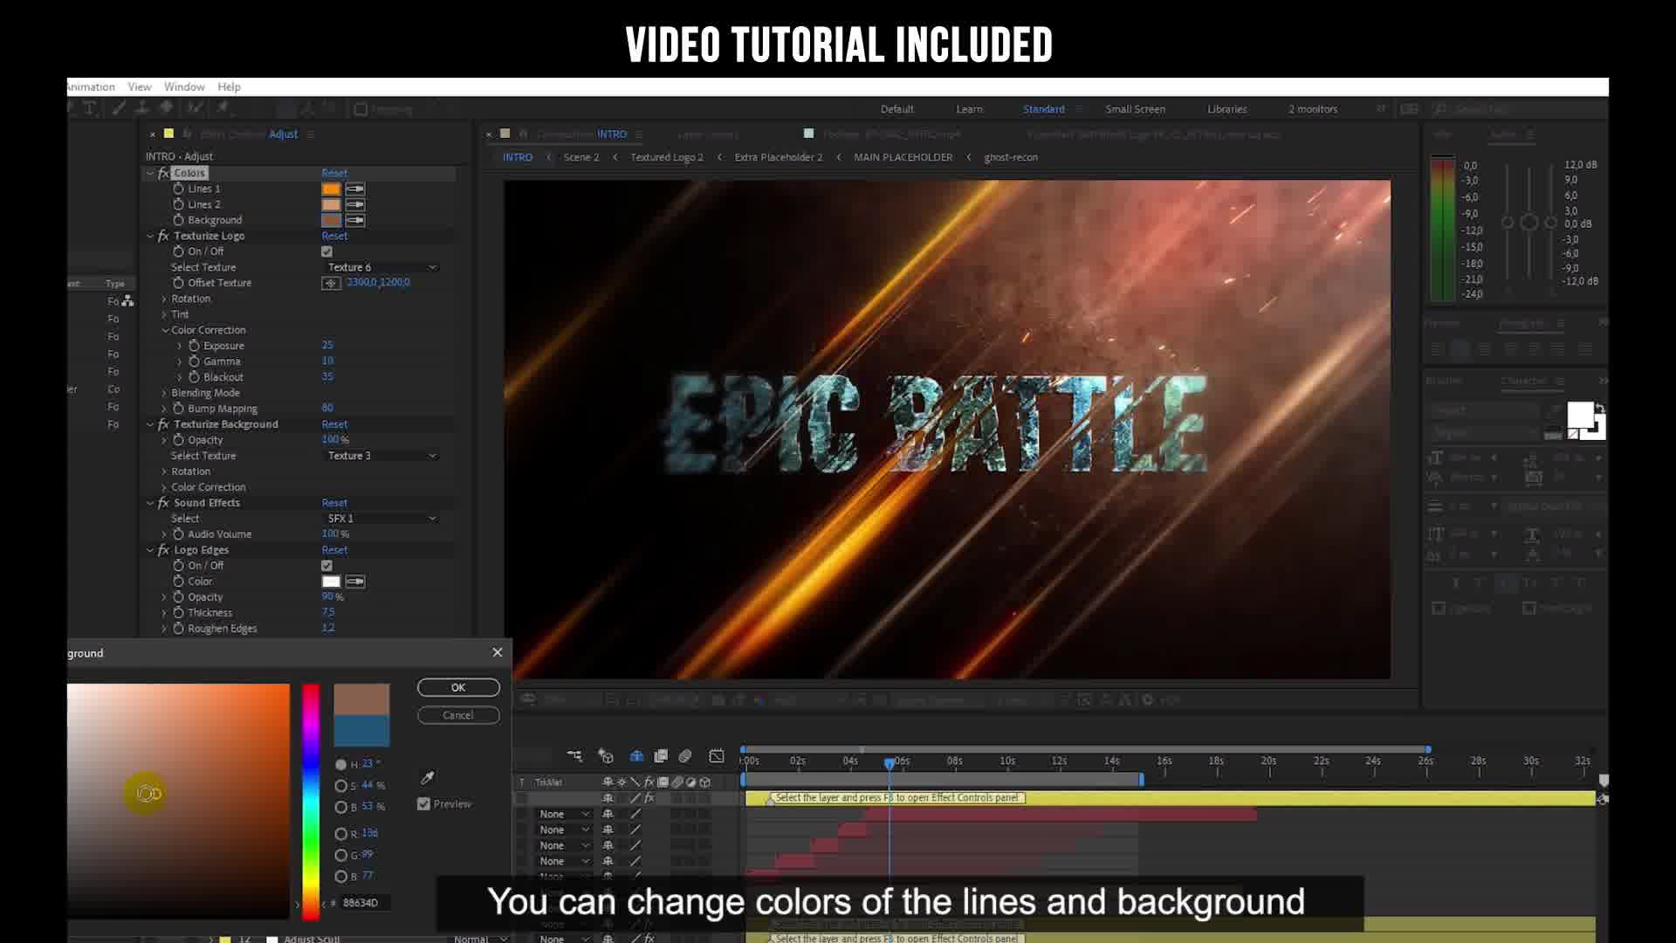1676x943 pixels.
Task: Select the S saturation radio button
Action: [x=341, y=786]
